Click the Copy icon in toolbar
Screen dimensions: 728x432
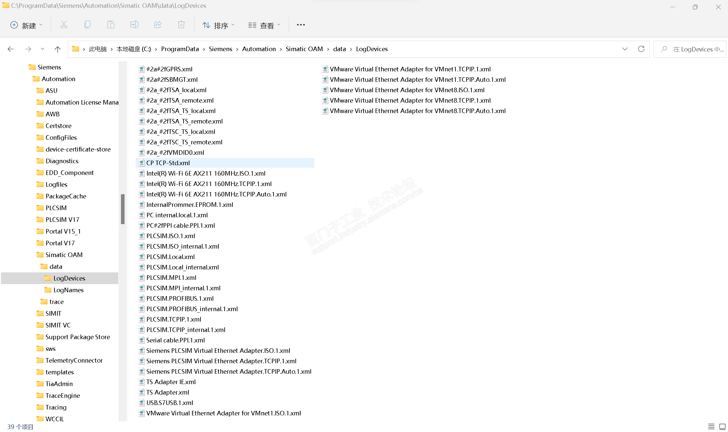coord(87,25)
